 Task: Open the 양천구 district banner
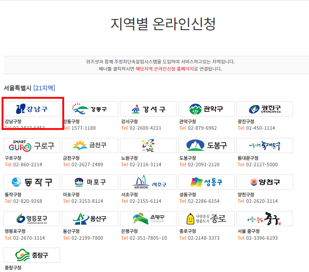265,182
